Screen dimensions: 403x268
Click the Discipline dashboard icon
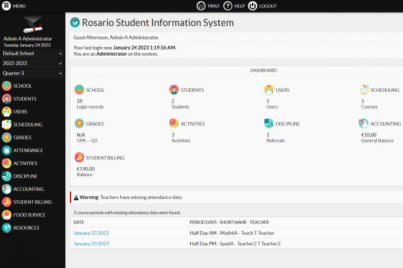[x=269, y=123]
